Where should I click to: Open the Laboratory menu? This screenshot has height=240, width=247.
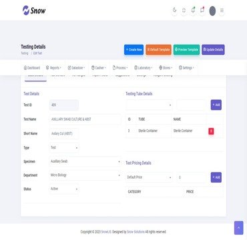[144, 68]
